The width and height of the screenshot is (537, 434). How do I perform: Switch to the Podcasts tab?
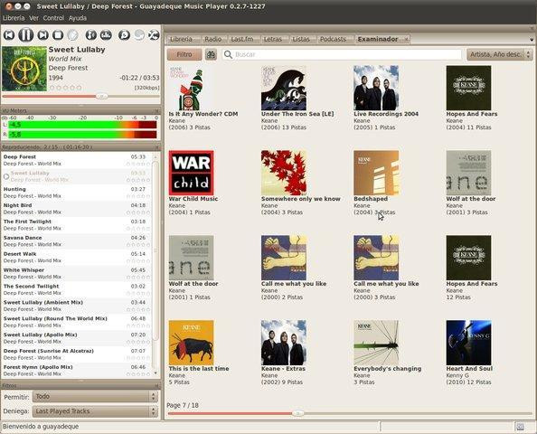333,39
